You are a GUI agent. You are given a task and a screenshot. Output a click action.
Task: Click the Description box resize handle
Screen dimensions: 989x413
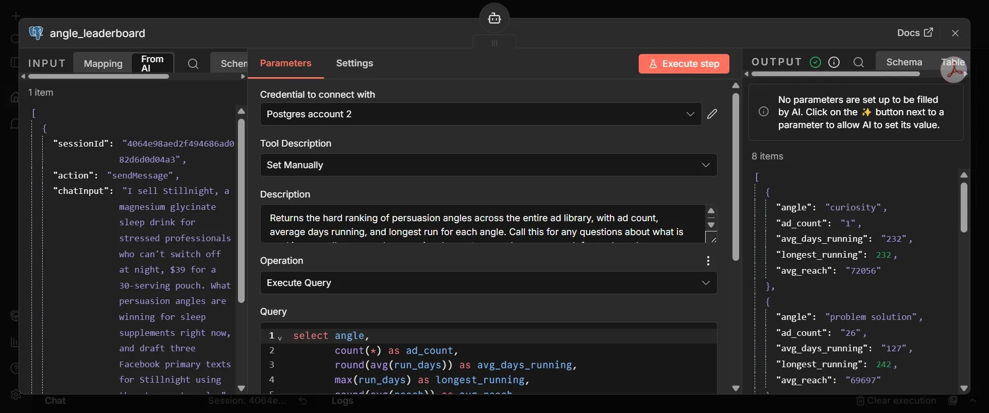712,238
